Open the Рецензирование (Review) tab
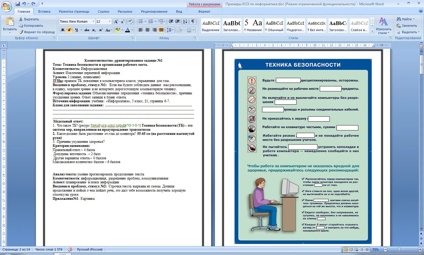Viewport: 424px width, 255px height. (154, 11)
